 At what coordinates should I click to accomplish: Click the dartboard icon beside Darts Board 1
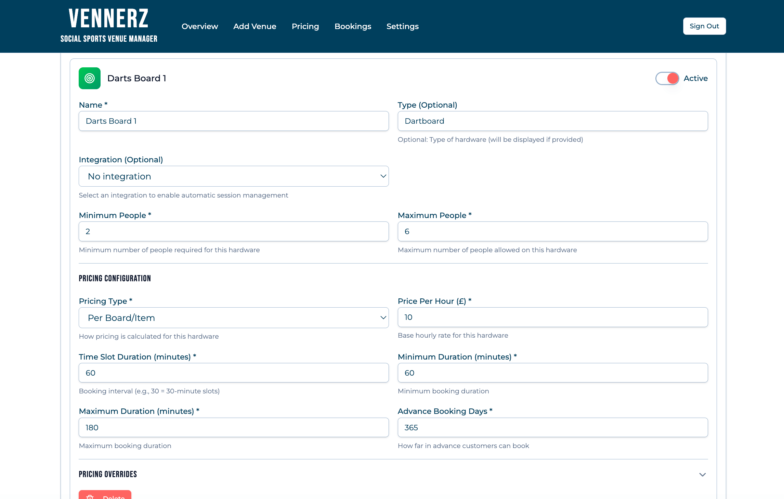[89, 78]
